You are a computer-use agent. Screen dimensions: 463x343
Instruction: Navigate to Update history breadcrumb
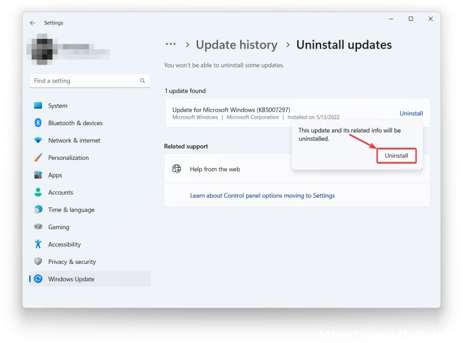pyautogui.click(x=236, y=45)
